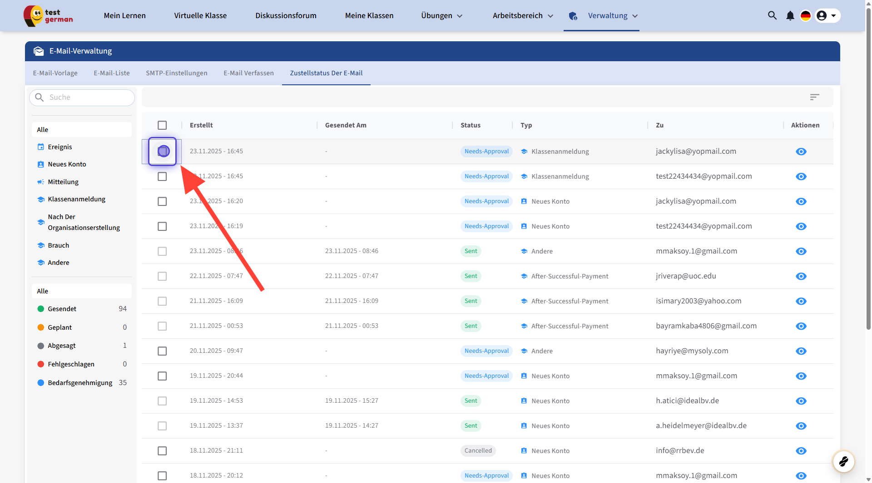Switch to the SMTP-Einstellungen tab
The image size is (872, 483).
point(177,73)
